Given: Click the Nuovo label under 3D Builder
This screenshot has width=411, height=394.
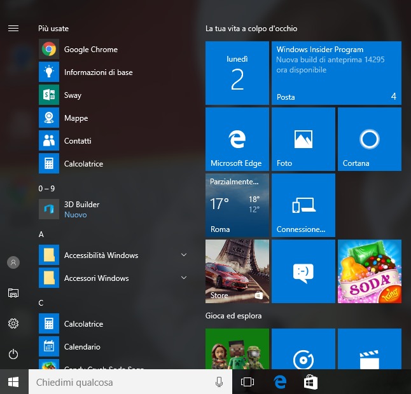Looking at the screenshot, I should [x=76, y=215].
